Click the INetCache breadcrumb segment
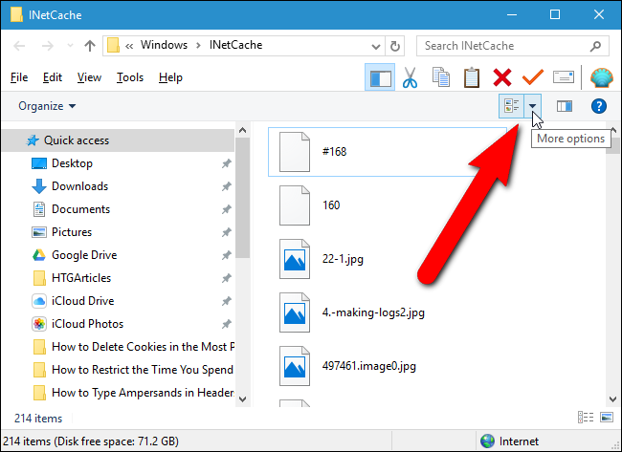 [x=235, y=45]
